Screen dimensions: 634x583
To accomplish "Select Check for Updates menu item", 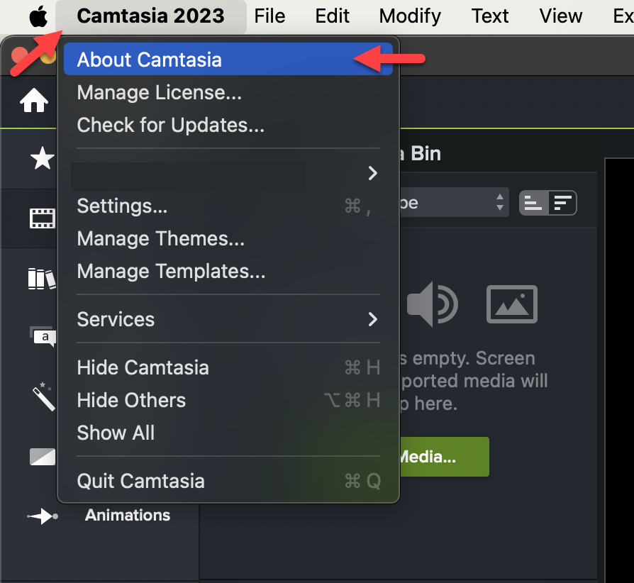I will 170,125.
